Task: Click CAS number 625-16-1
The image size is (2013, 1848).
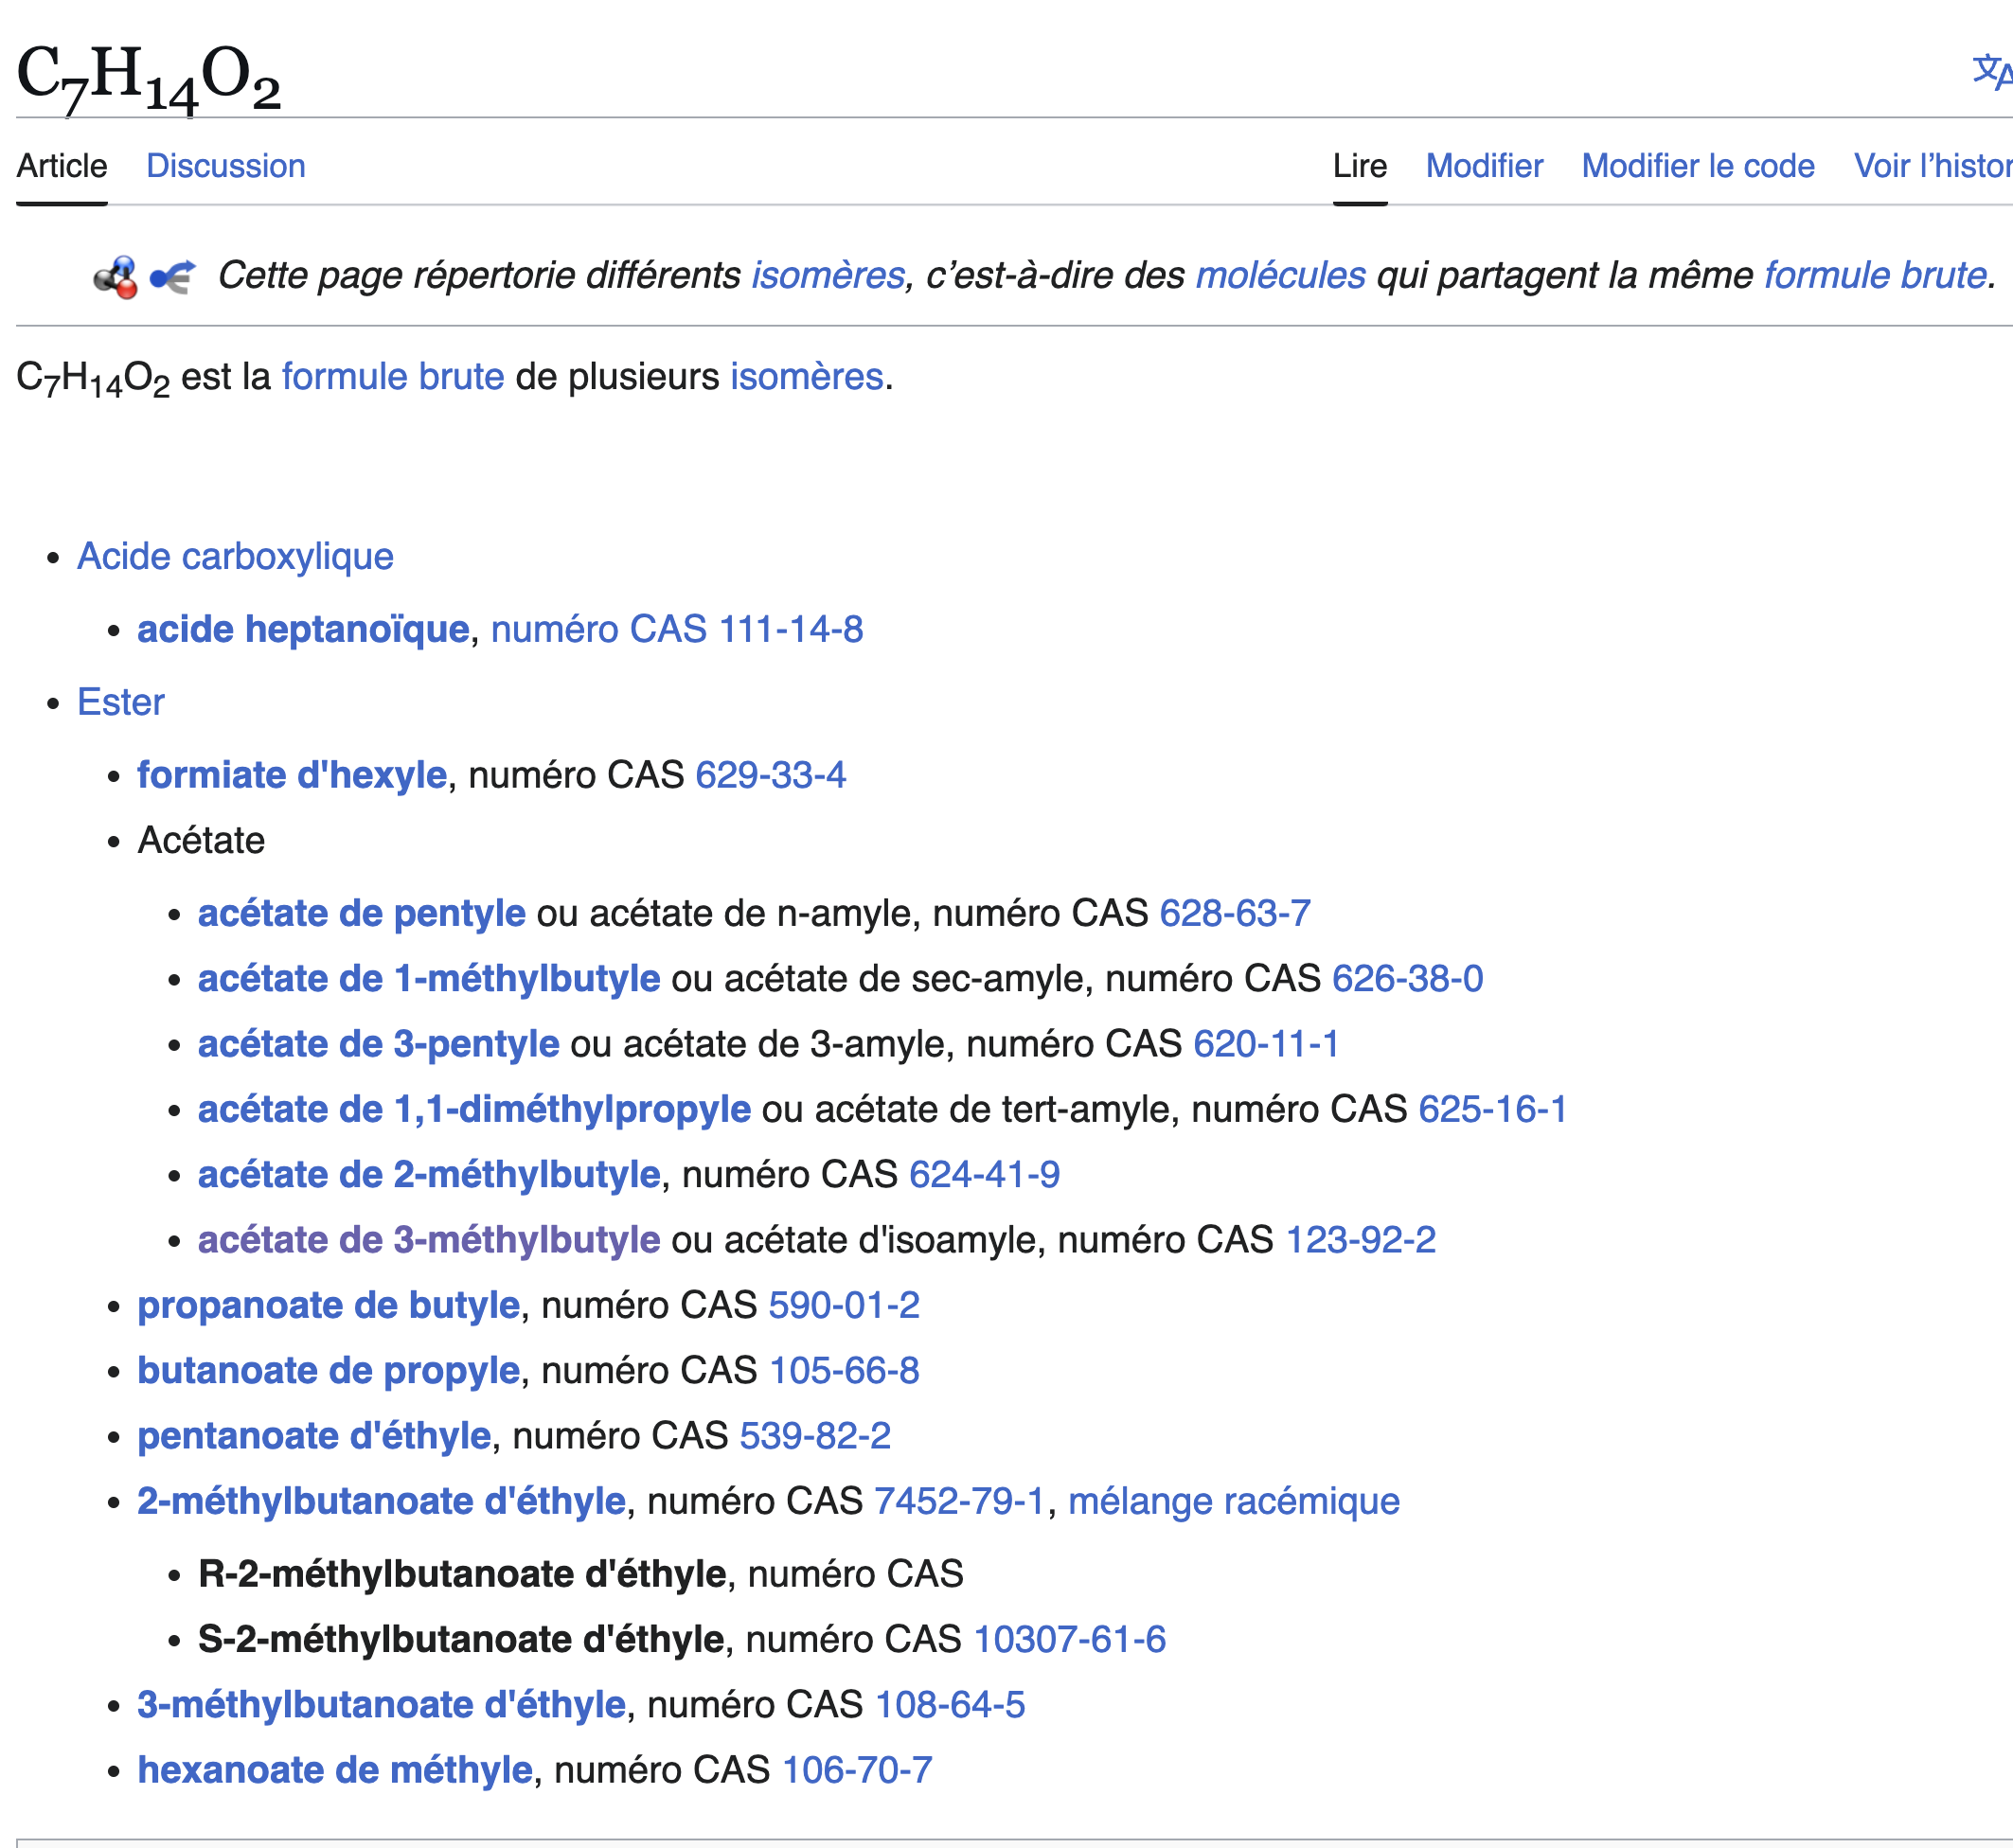Action: pos(1493,1110)
